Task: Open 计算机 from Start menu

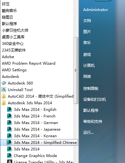Action: 89,66
